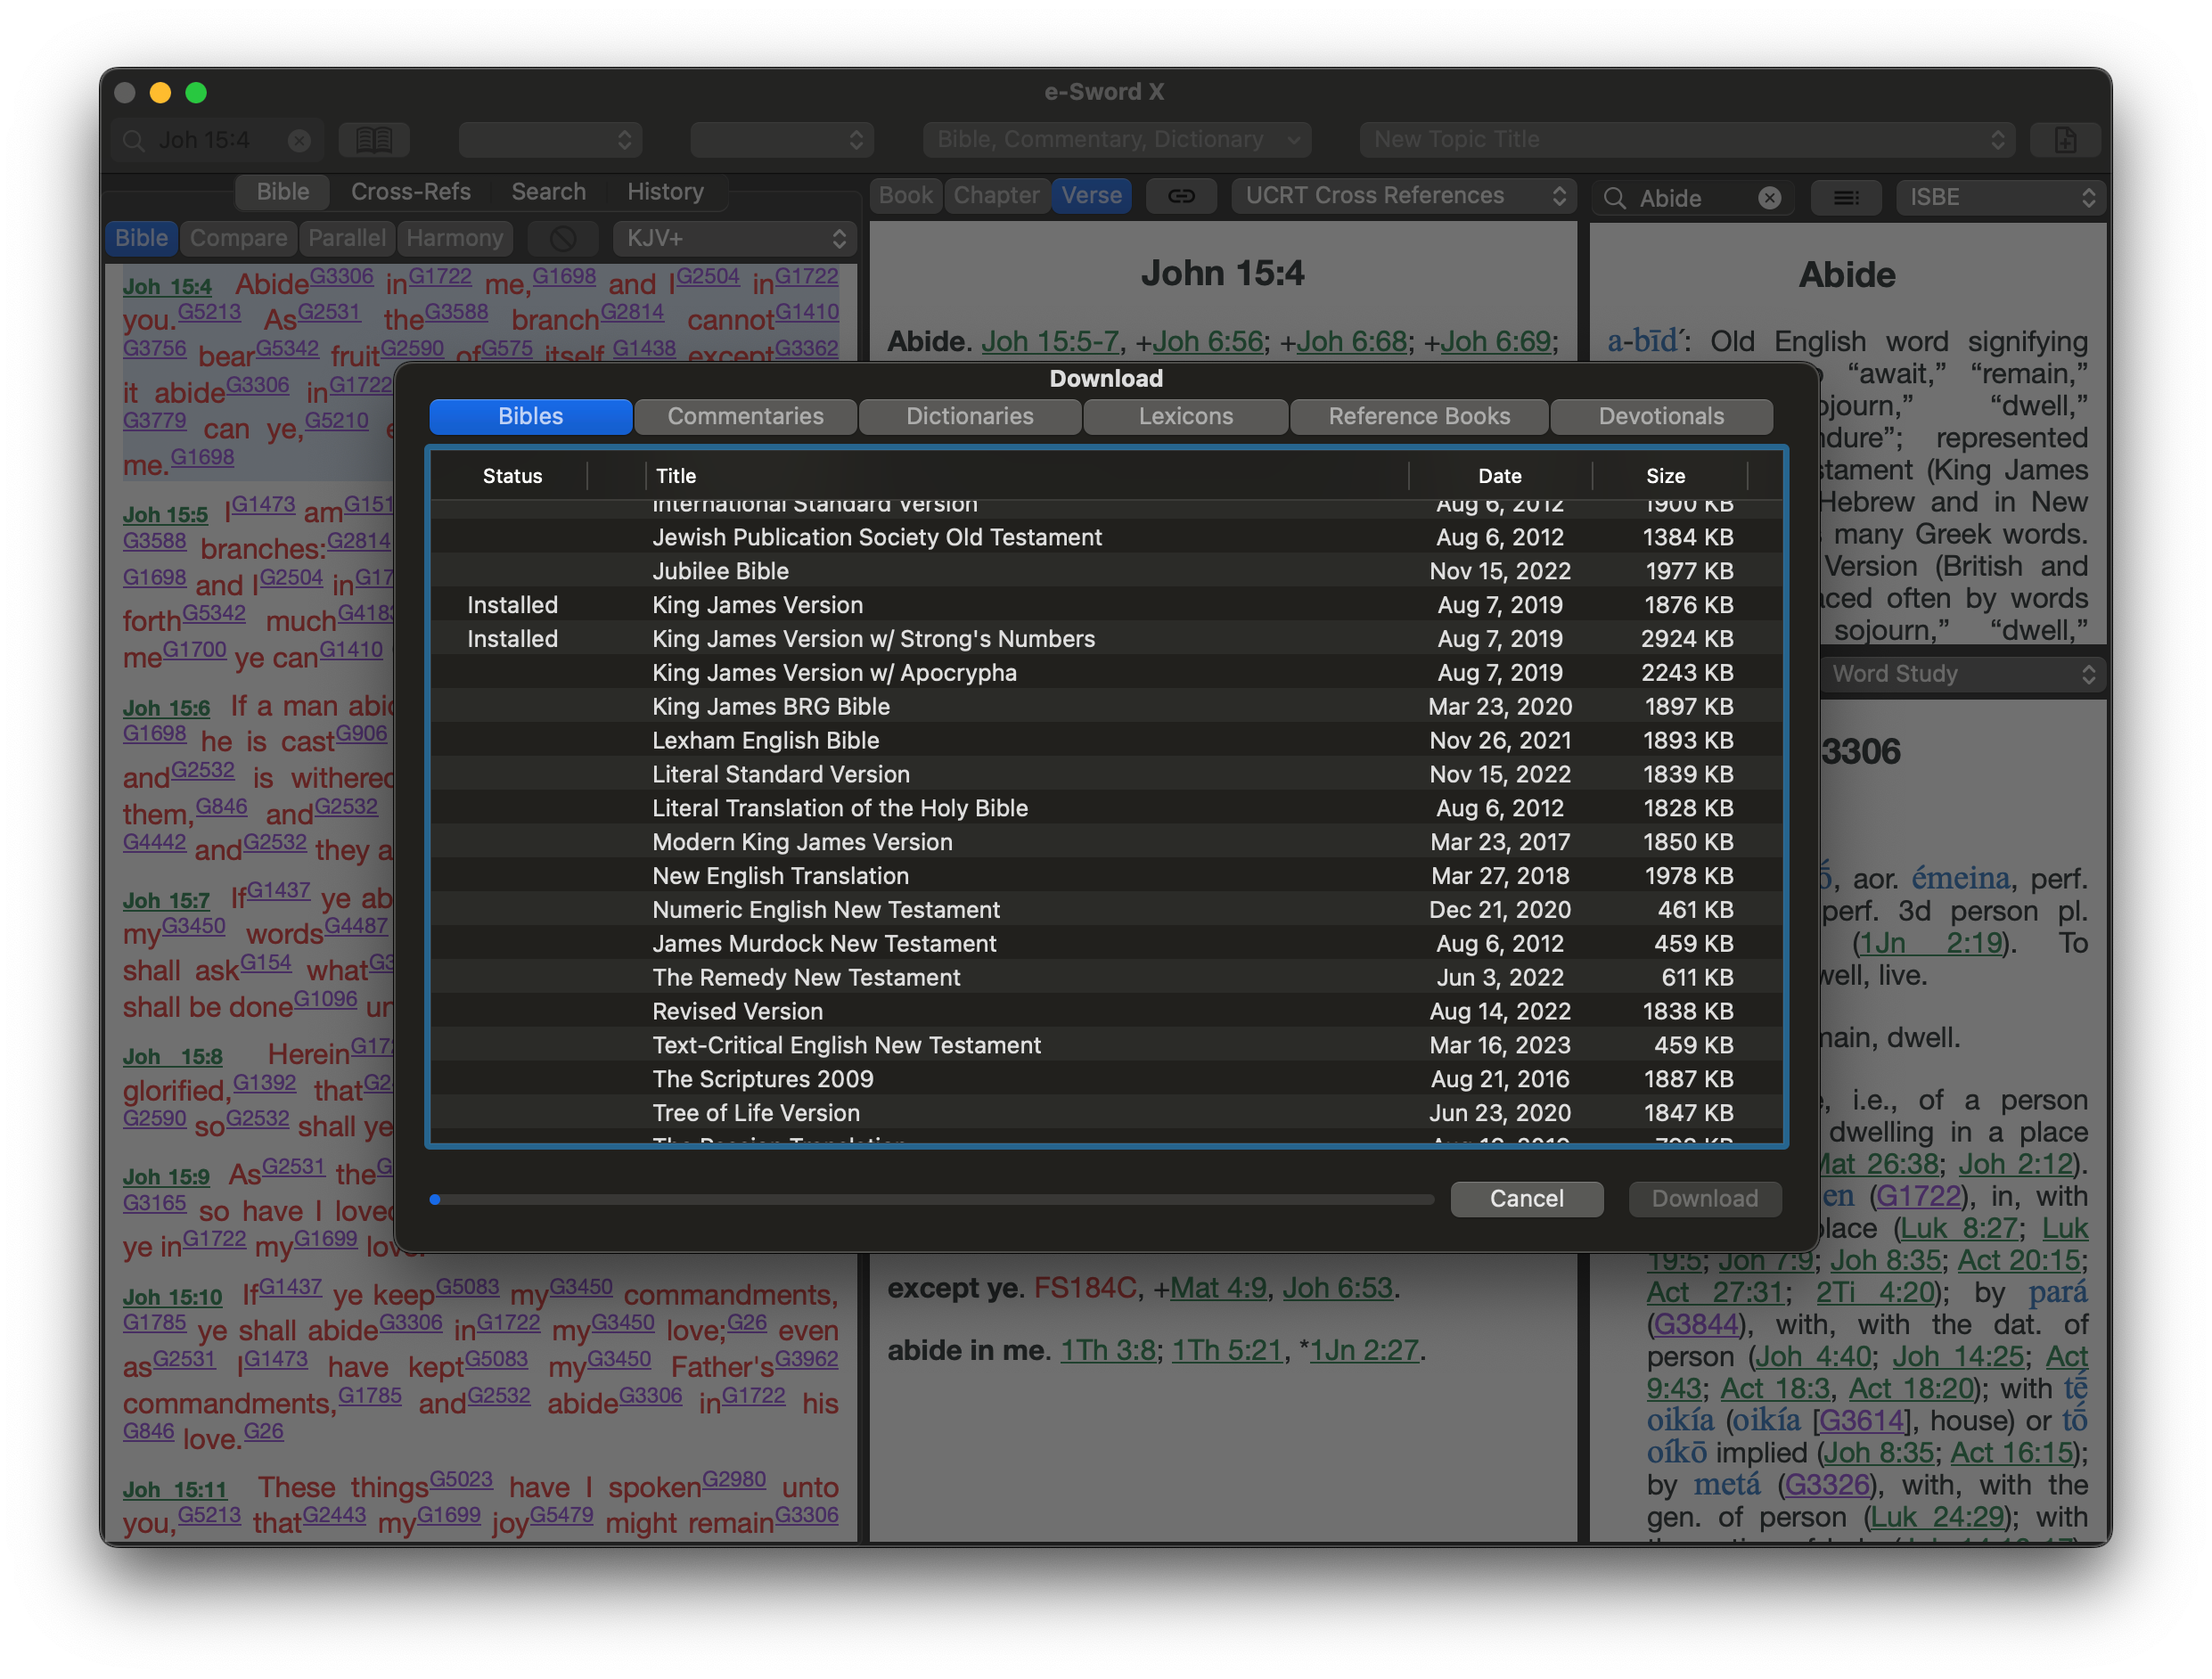The width and height of the screenshot is (2212, 1679).
Task: Expand the Word Study dropdown
Action: pos(1962,674)
